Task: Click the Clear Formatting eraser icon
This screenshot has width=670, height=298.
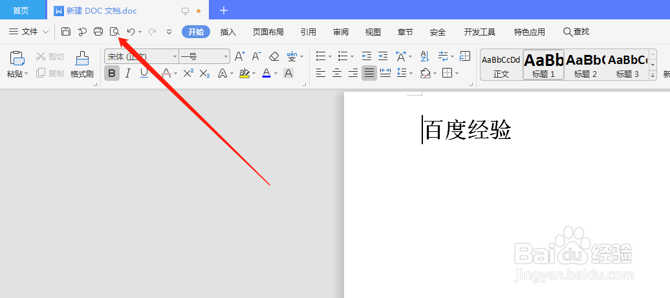Action: tap(274, 56)
